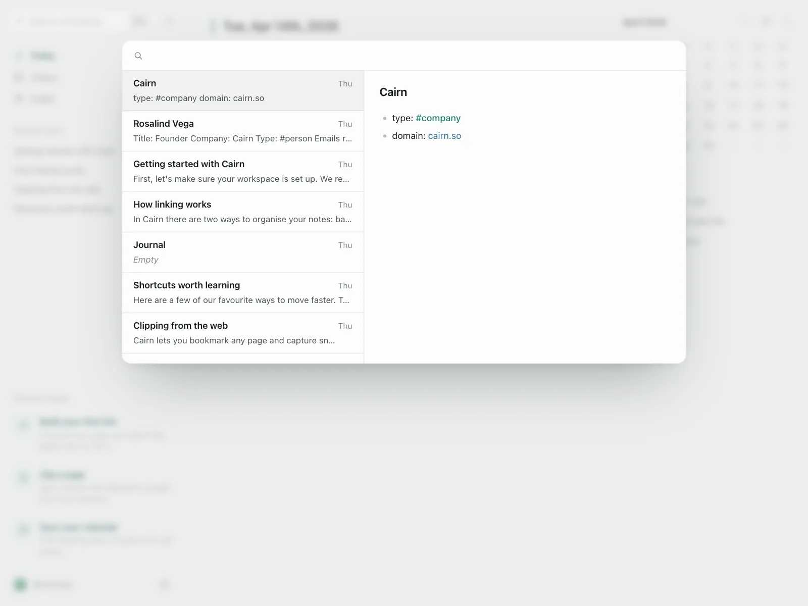Open the cairn.so domain link
This screenshot has width=808, height=606.
[x=444, y=136]
